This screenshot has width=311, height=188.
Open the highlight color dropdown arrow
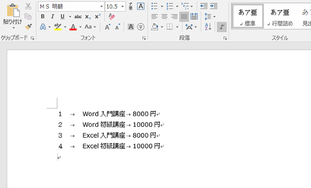(x=65, y=27)
